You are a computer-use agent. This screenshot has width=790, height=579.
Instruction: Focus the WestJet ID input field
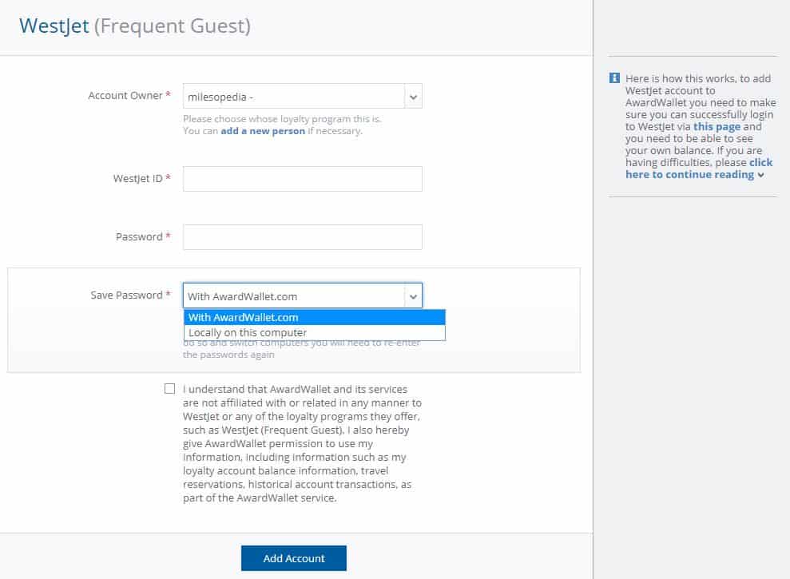(302, 179)
